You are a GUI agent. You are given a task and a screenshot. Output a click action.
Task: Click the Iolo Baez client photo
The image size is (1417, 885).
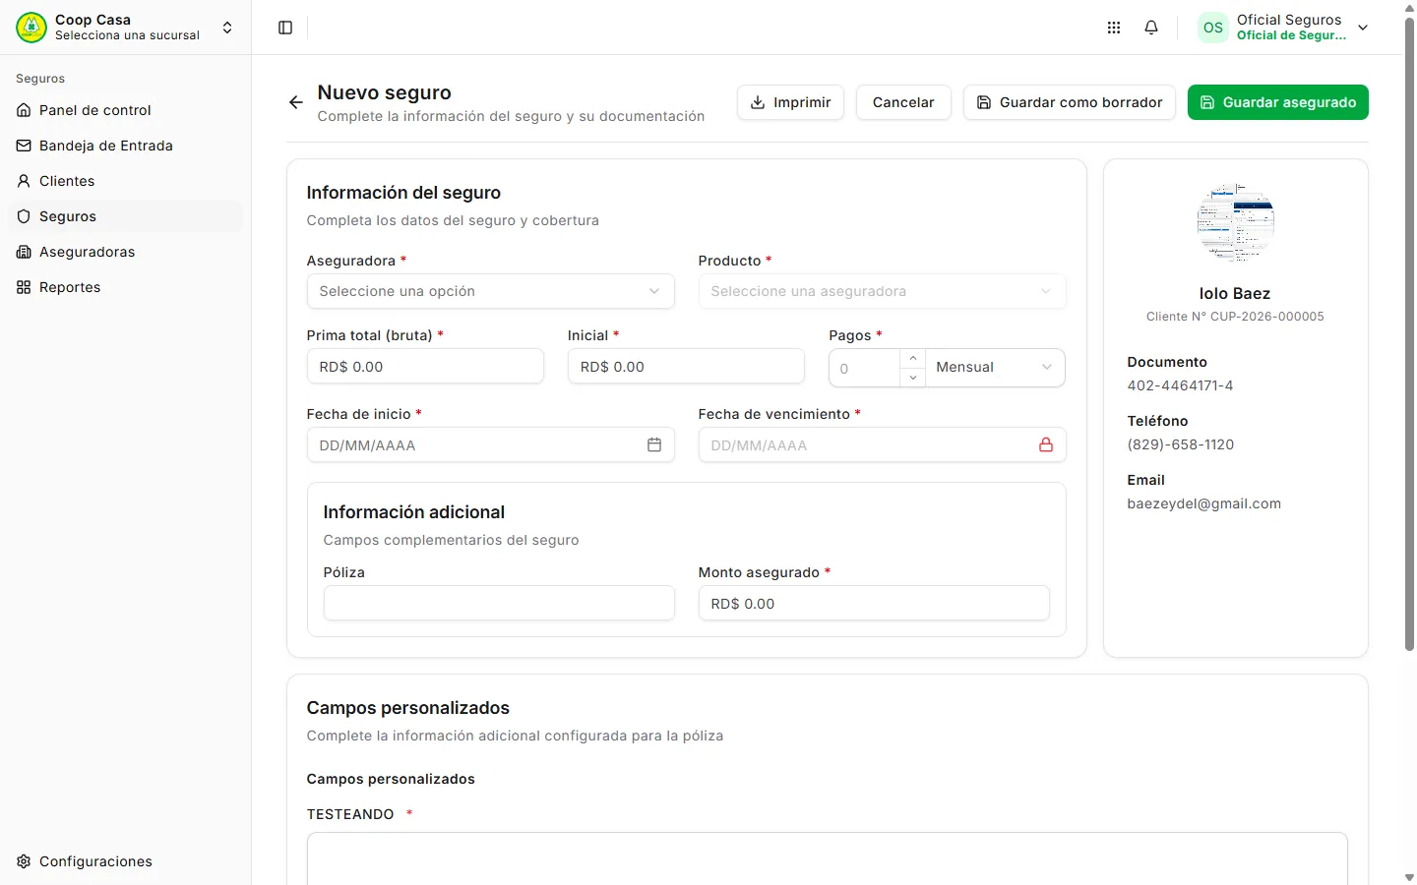(x=1236, y=222)
